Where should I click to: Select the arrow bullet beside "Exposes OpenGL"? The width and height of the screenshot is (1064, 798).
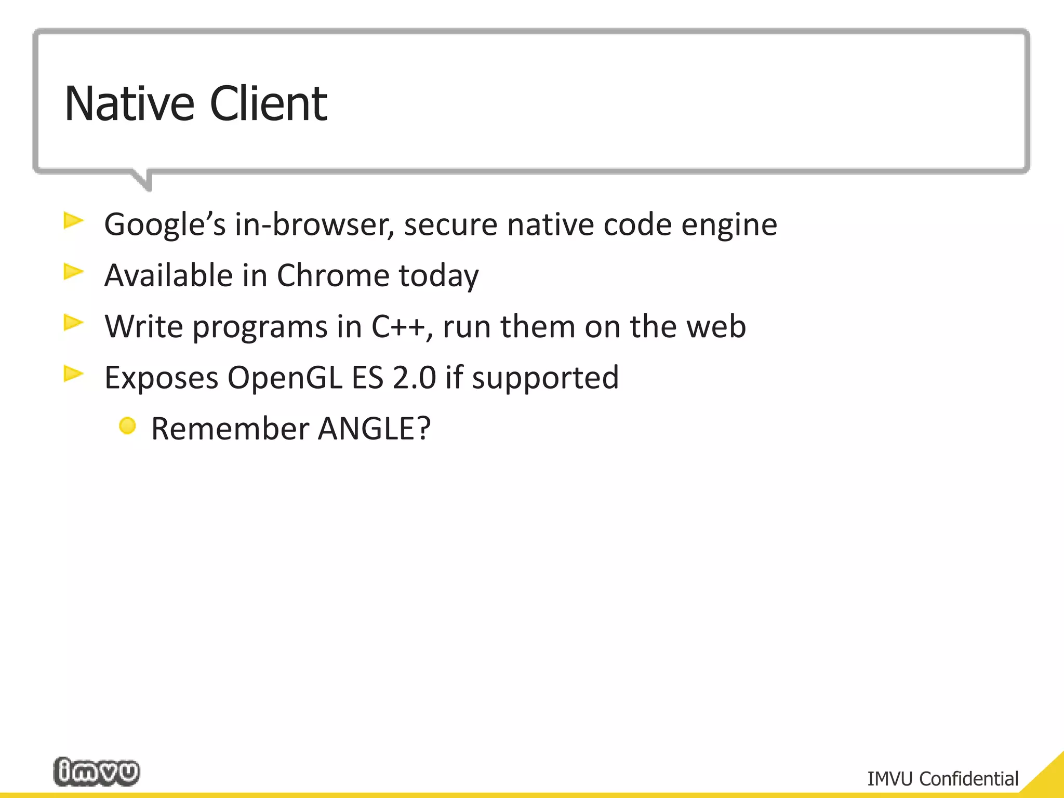73,374
